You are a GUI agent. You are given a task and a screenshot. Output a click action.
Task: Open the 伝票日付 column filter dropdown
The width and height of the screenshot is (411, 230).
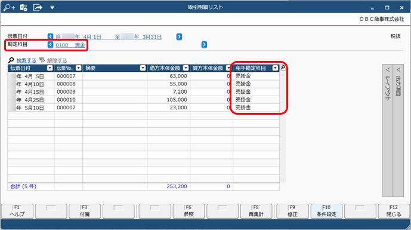(50, 68)
